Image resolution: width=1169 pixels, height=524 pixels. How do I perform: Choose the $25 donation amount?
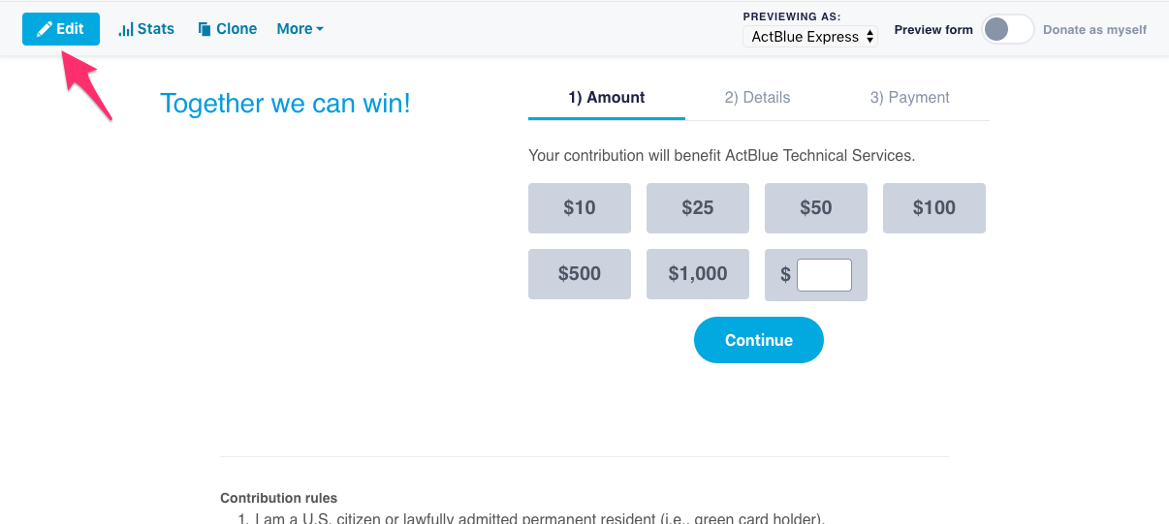[x=698, y=208]
